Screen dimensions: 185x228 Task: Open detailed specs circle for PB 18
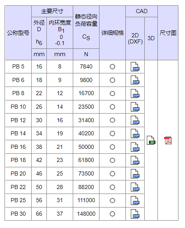pyautogui.click(x=112, y=160)
